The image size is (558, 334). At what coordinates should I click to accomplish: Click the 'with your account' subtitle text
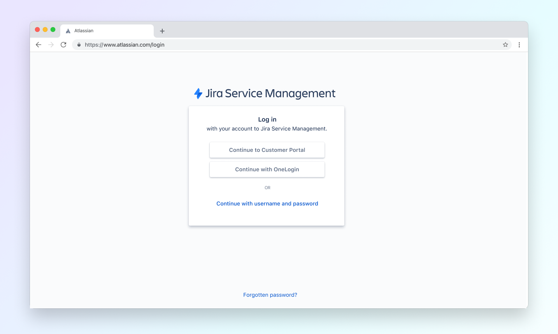267,129
